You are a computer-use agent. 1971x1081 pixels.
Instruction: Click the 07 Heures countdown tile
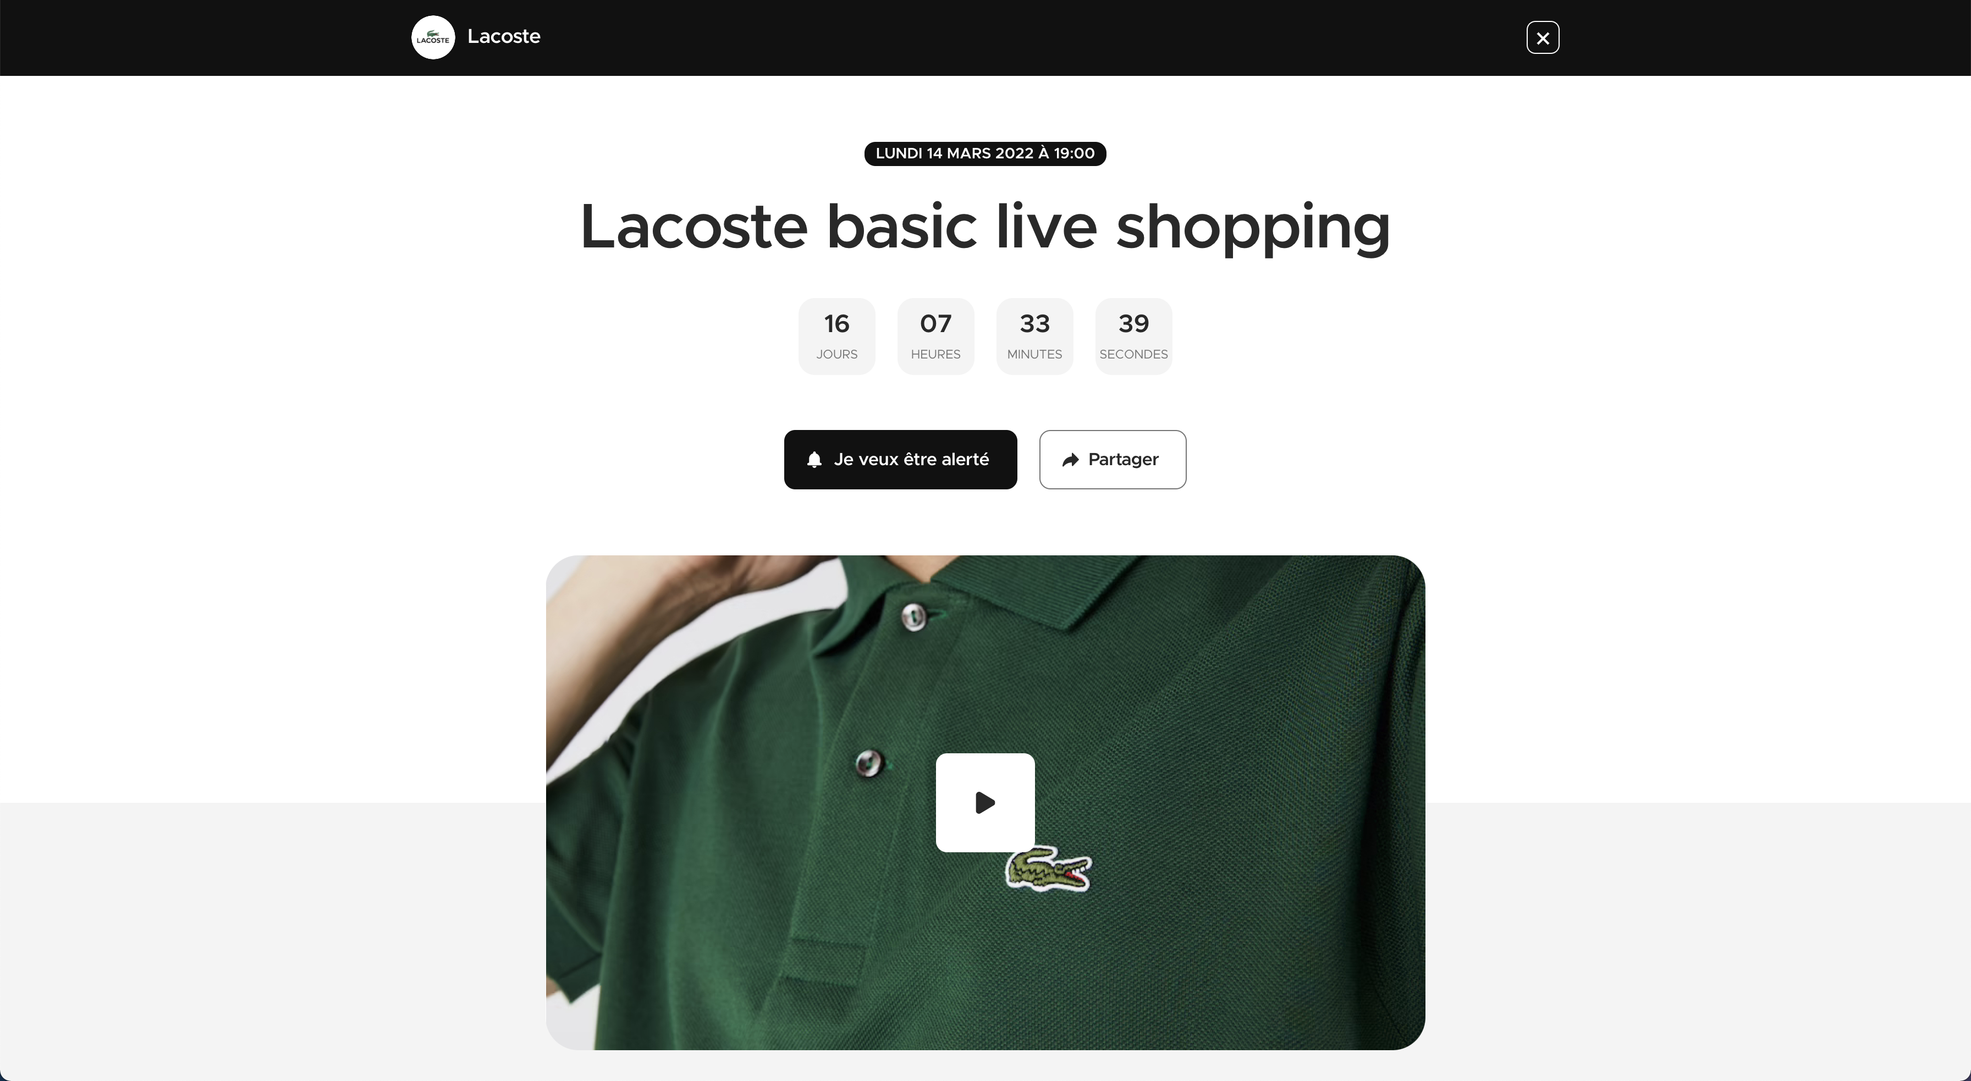click(936, 337)
